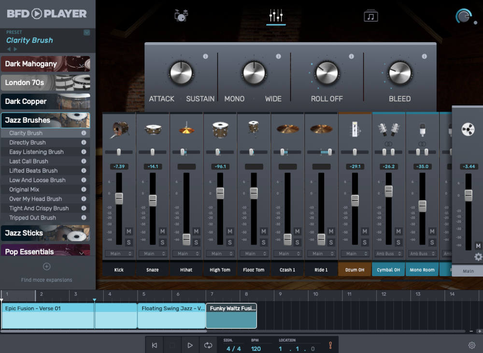The image size is (483, 353).
Task: Solo the Kick channel
Action: (x=129, y=242)
